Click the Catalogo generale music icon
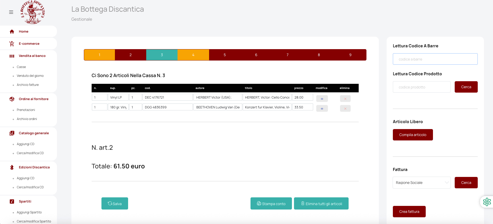The width and height of the screenshot is (493, 224). [12, 133]
